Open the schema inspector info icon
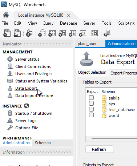Screen dimensions: 137x166 [29, 33]
